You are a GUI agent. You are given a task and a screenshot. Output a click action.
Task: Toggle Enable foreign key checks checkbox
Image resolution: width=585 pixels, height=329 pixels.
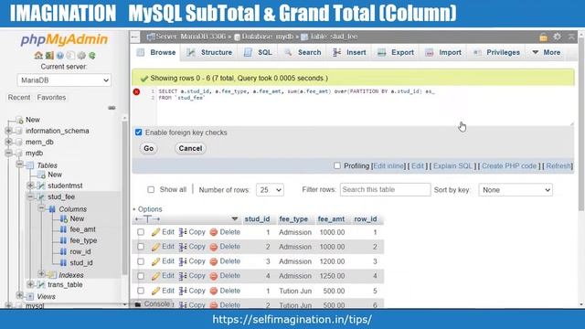(138, 133)
